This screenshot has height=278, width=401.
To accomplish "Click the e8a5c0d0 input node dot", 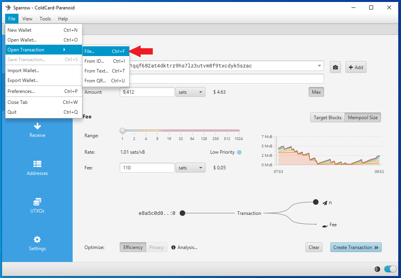I will 182,213.
